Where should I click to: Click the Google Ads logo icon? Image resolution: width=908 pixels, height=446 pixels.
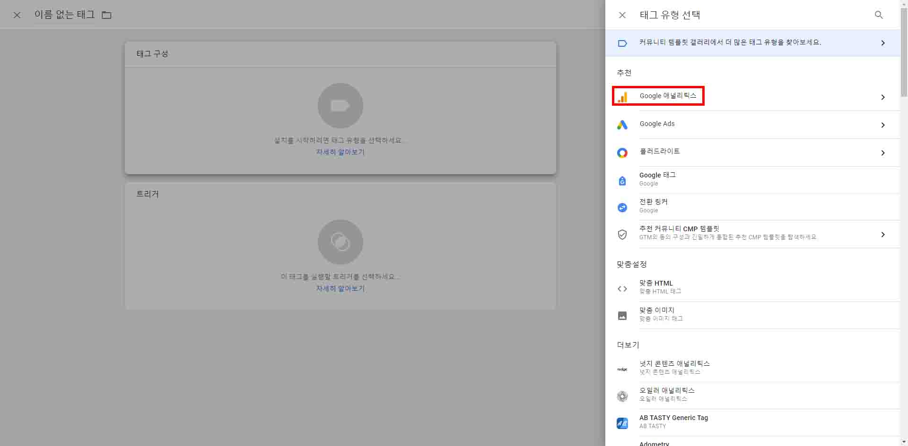[x=622, y=125]
